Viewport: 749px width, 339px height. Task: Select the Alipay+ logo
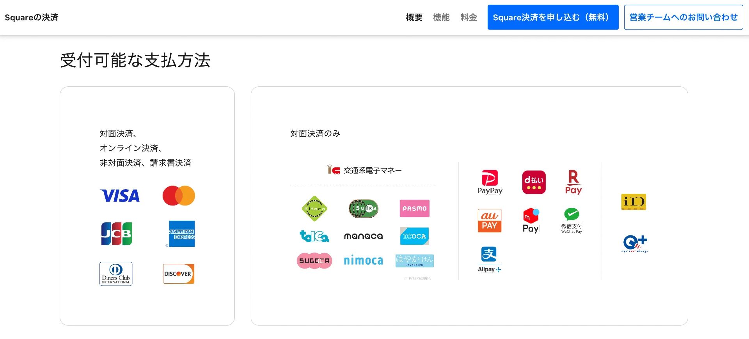click(489, 259)
